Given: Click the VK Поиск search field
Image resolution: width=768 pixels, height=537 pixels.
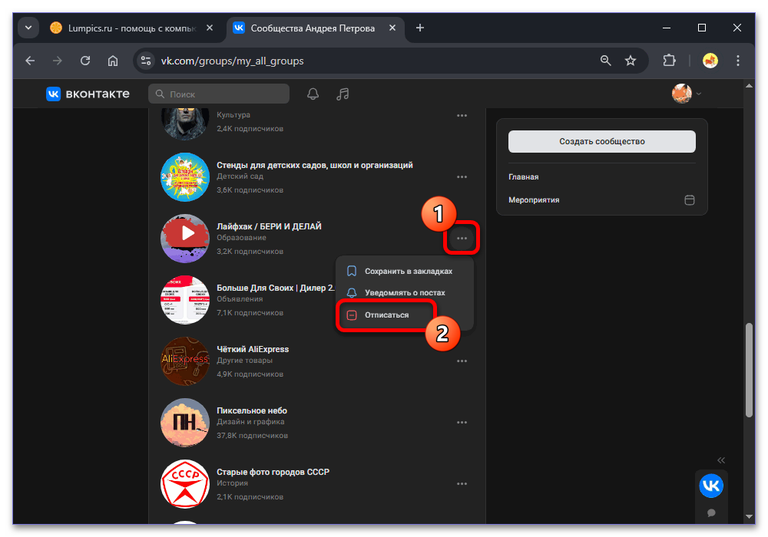Looking at the screenshot, I should [219, 94].
